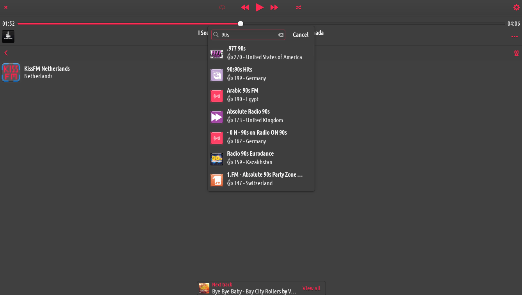The height and width of the screenshot is (295, 522).
Task: Toggle repeat mode
Action: point(222,7)
